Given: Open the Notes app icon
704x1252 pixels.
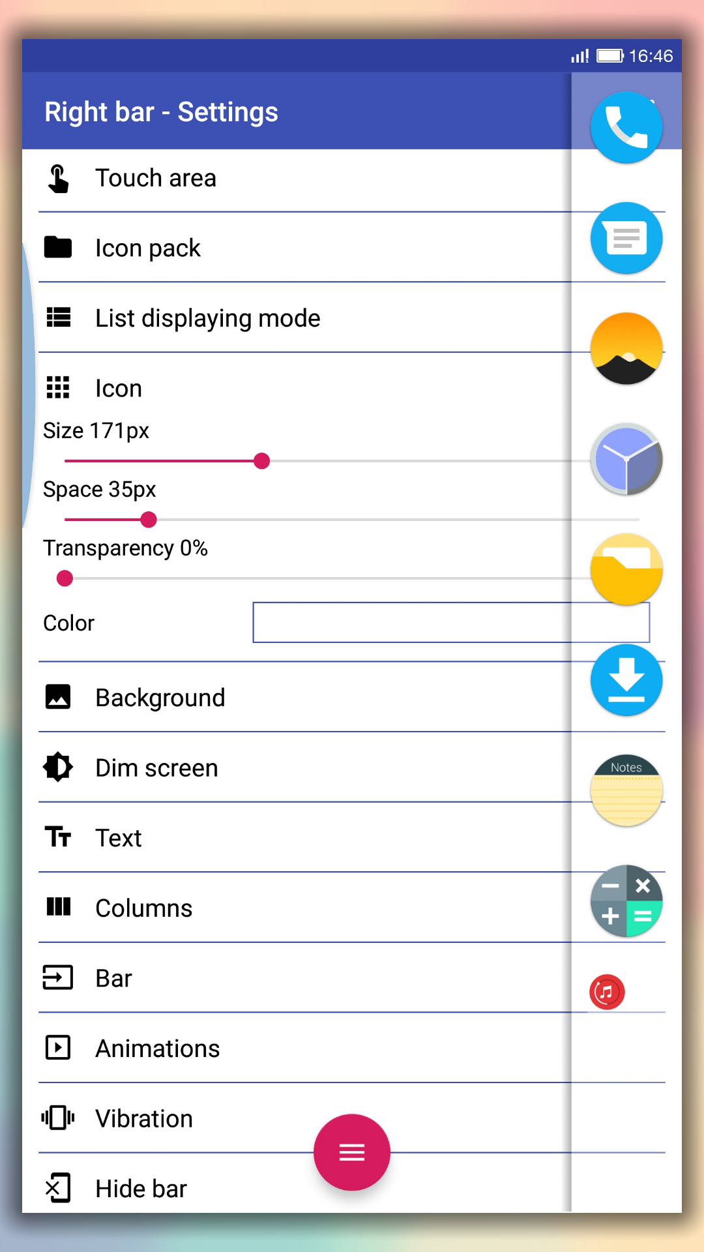Looking at the screenshot, I should click(x=626, y=790).
